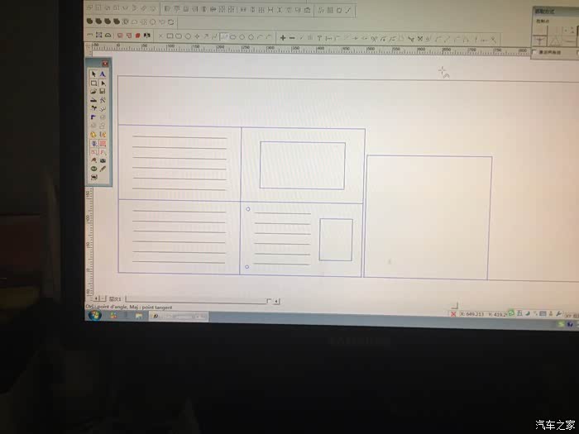Screen dimensions: 579x434
Task: Click the lower circle node on the drawing
Action: click(247, 267)
